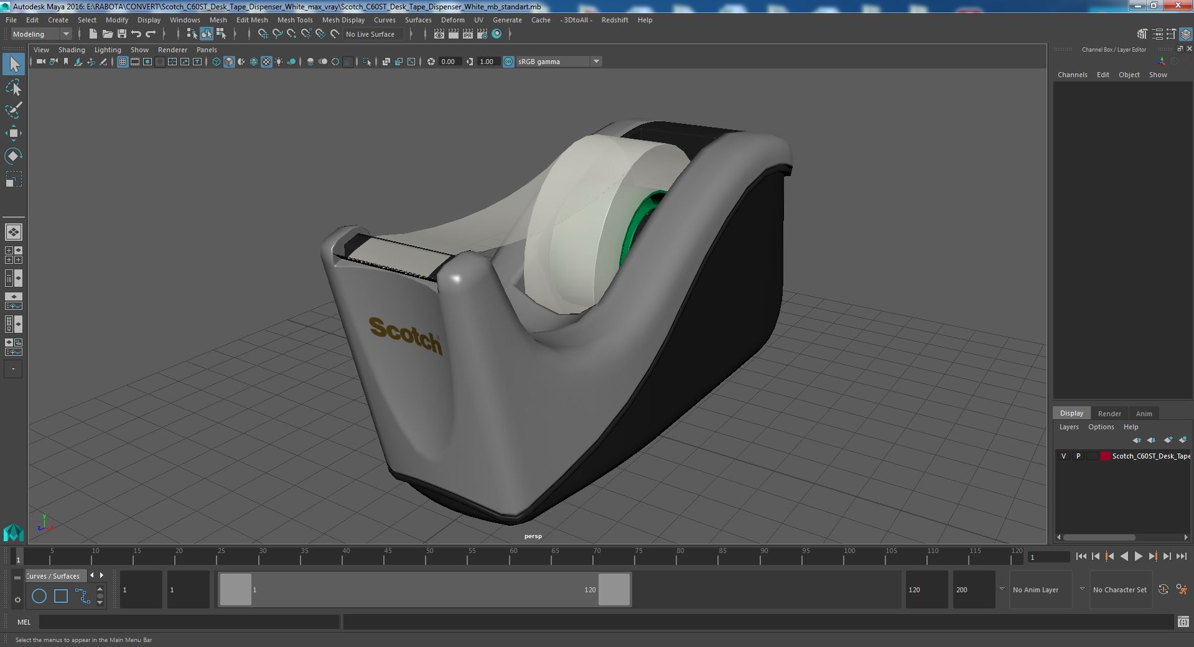1194x647 pixels.
Task: Switch to Render layer tab
Action: tap(1109, 414)
